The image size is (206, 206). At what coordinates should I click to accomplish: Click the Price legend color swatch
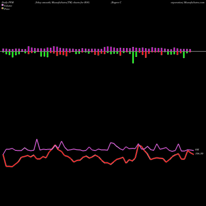point(2,9)
